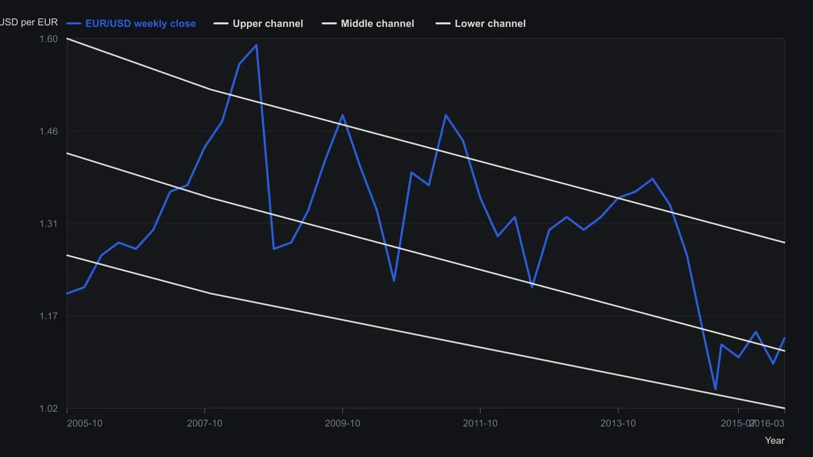The height and width of the screenshot is (457, 813).
Task: Click the blue EUR/USD legend line swatch
Action: pyautogui.click(x=74, y=23)
